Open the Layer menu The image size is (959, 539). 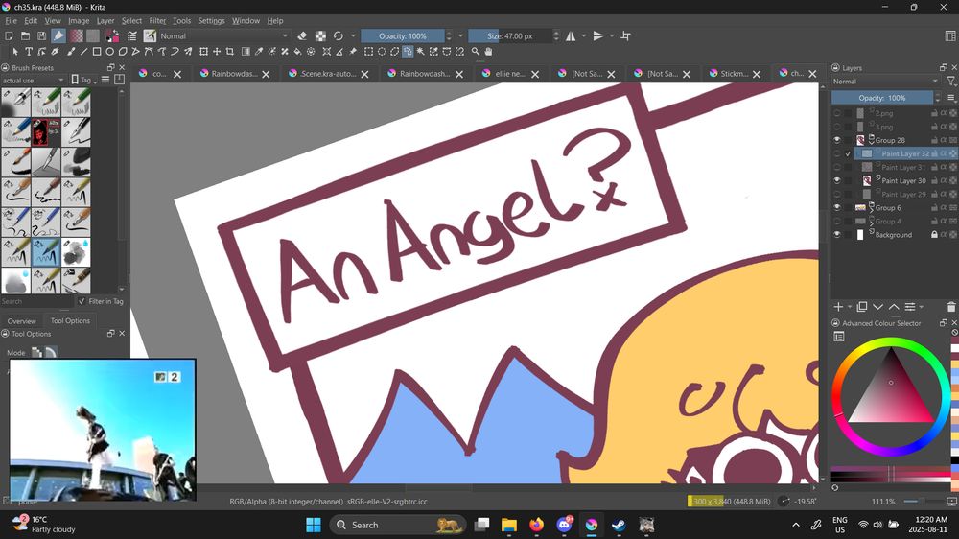coord(105,21)
